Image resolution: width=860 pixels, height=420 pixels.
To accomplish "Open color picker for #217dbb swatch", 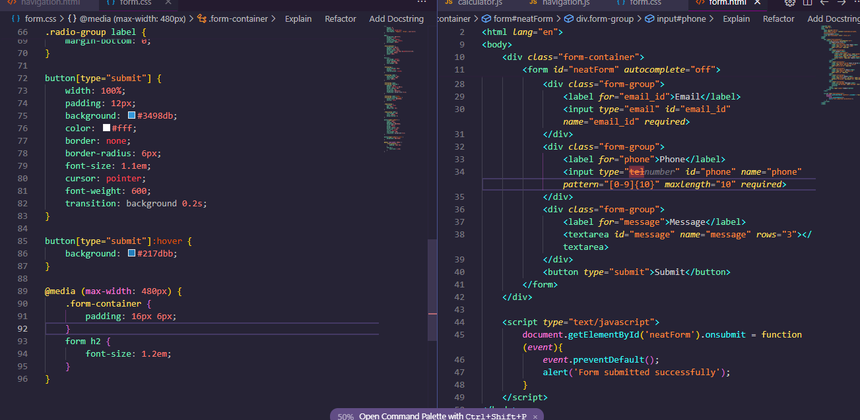I will pos(131,253).
